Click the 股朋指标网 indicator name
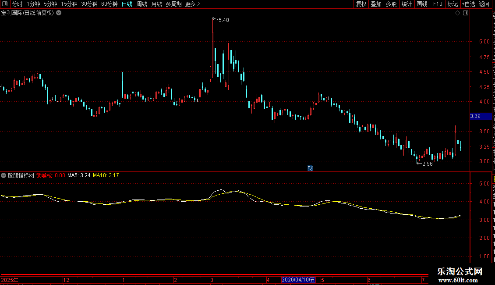Image resolution: width=495 pixels, height=285 pixels. click(21, 175)
